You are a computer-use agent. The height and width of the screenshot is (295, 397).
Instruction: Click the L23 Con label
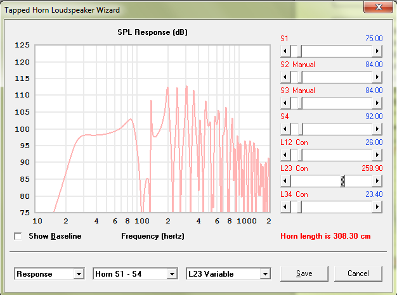(294, 168)
